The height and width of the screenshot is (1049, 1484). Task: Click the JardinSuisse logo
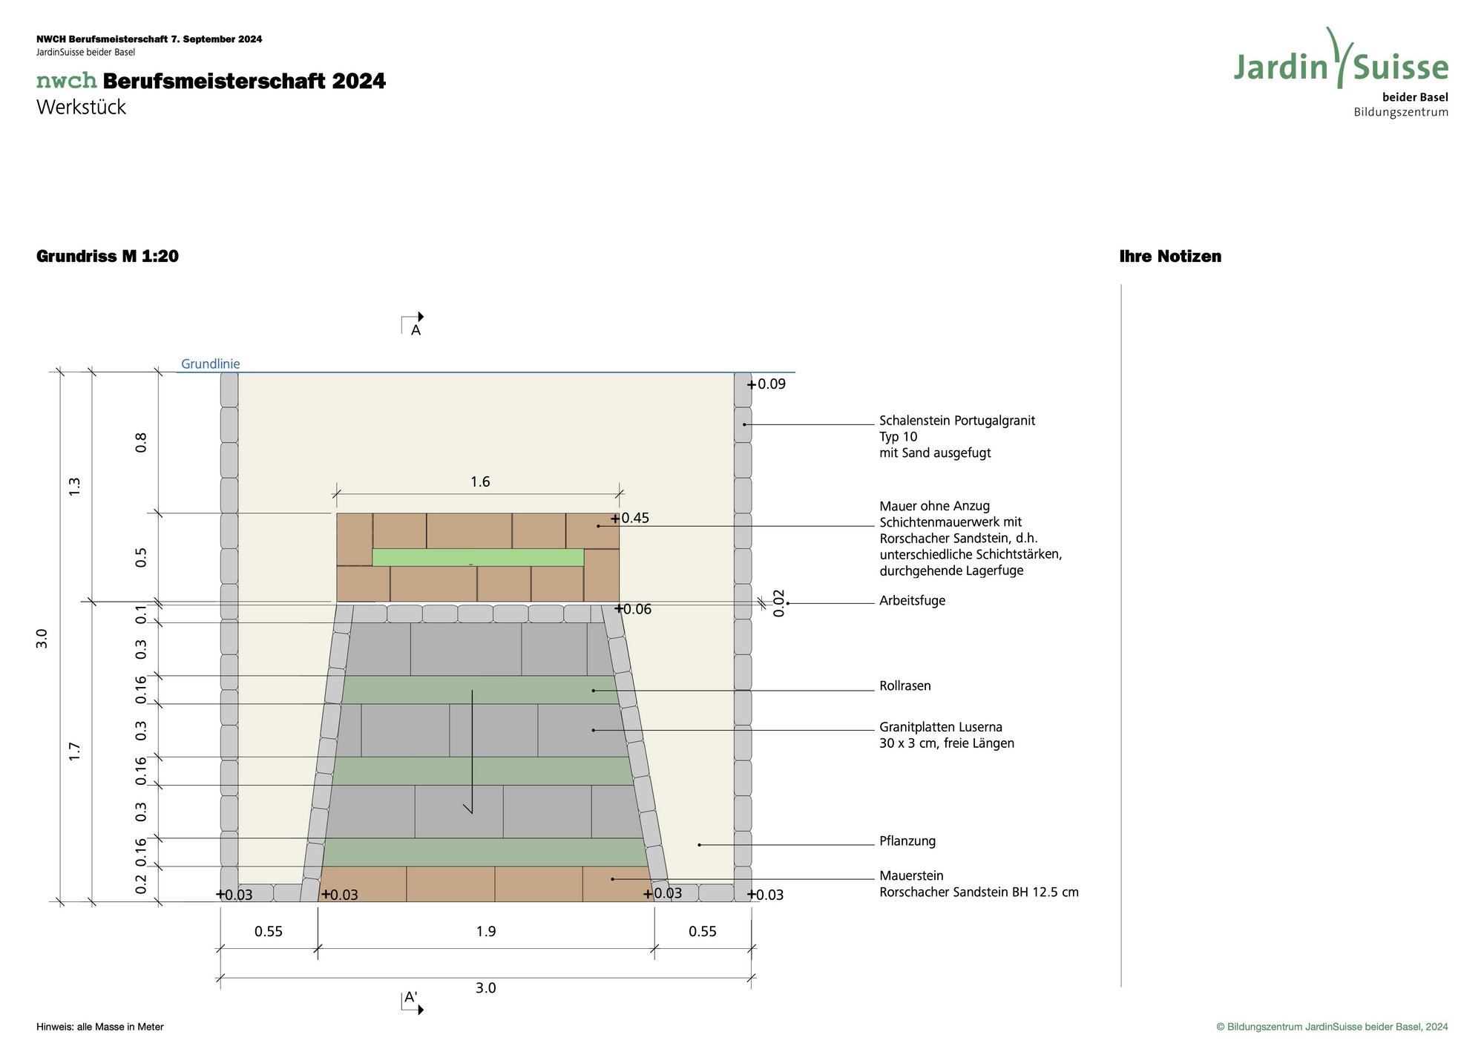pos(1341,67)
